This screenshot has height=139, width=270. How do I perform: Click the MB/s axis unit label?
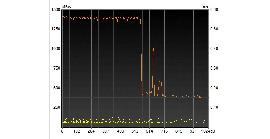67,7
